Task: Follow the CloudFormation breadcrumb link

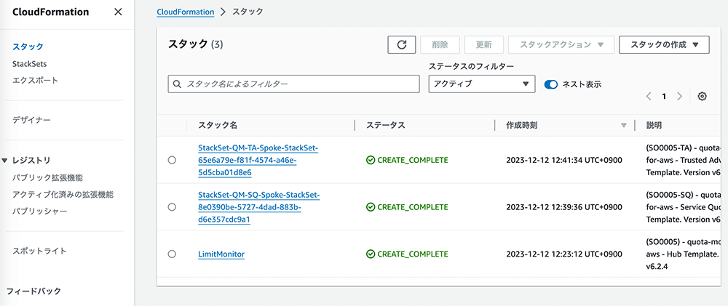Action: click(x=186, y=12)
